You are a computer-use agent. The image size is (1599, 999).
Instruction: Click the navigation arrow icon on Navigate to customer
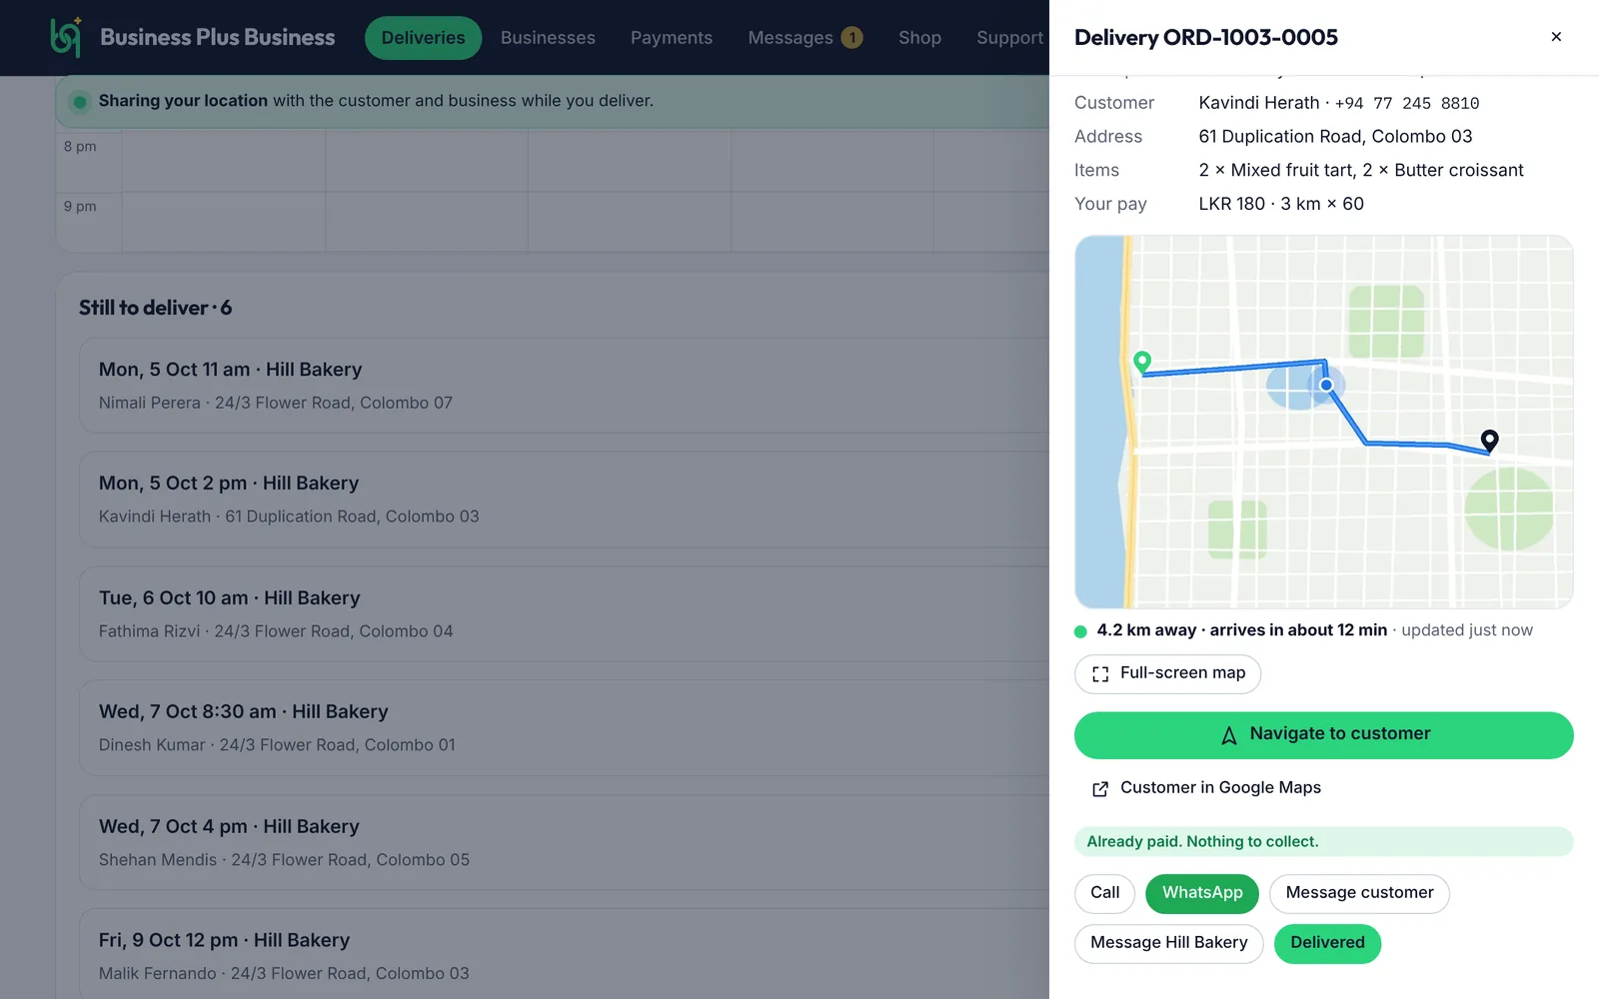point(1229,735)
